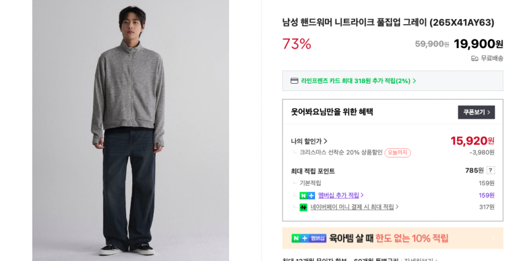Viewport: 523px width, 261px height.
Task: Open the 쿠폰보기 coupon button
Action: [476, 112]
